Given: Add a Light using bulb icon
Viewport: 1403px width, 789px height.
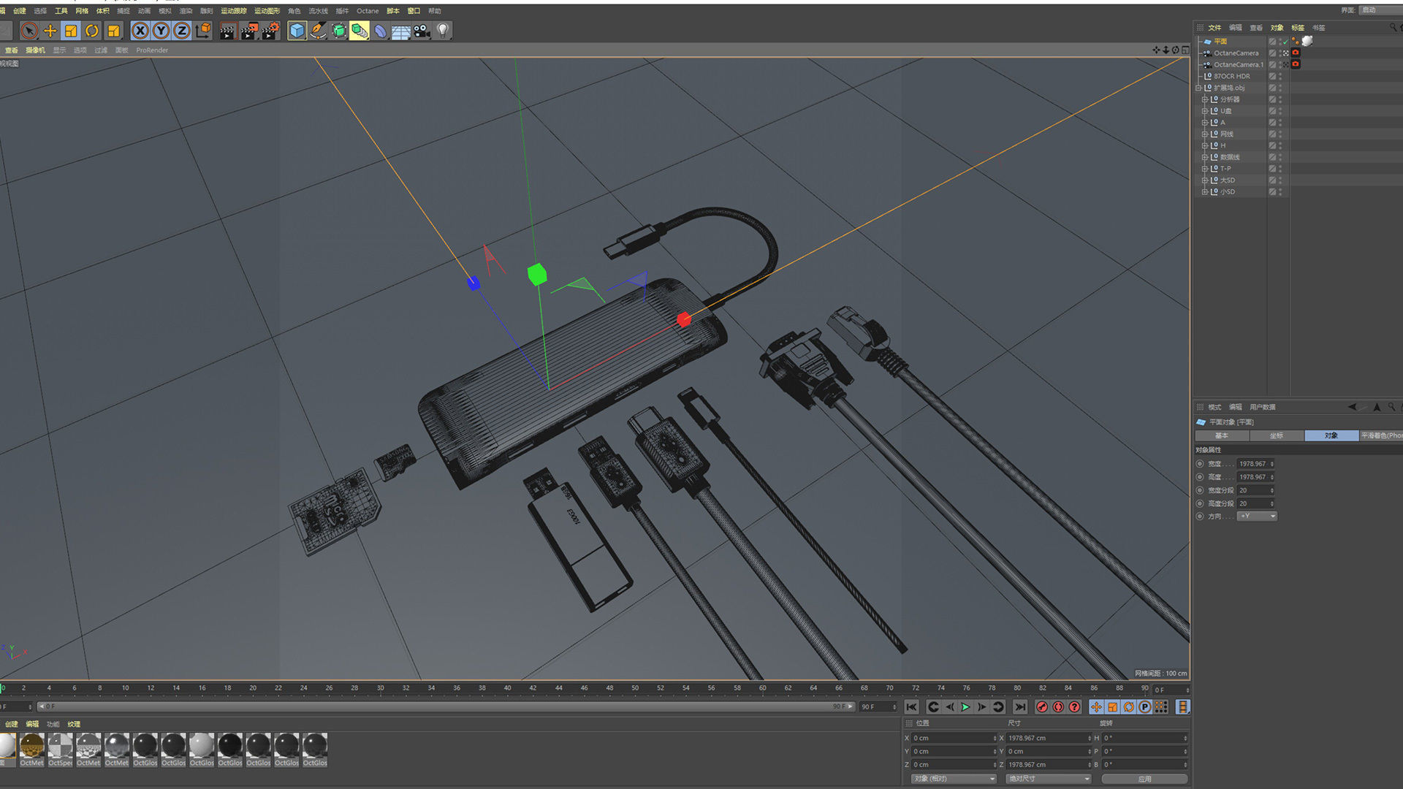Looking at the screenshot, I should (x=443, y=31).
